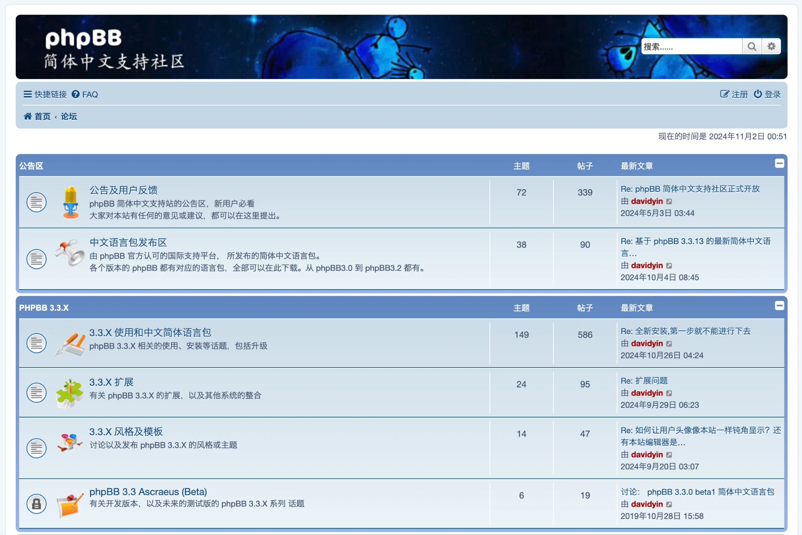Click the locked forum icon beside Ascraeus Beta
The image size is (802, 535).
click(x=36, y=504)
